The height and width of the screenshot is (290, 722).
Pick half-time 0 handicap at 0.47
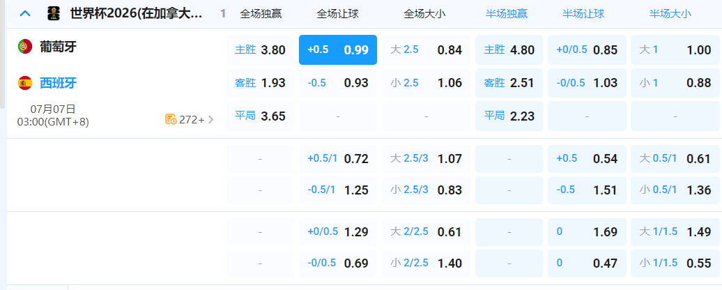(587, 264)
